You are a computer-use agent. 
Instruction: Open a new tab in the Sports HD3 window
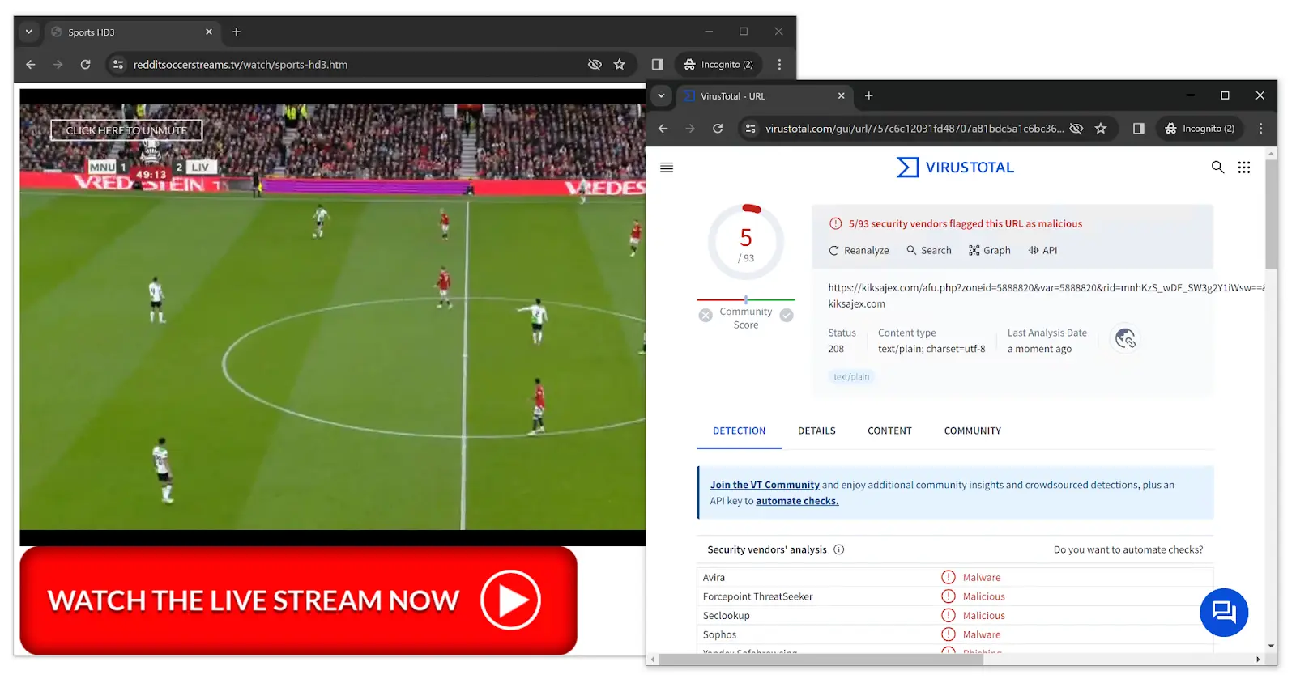pos(237,32)
